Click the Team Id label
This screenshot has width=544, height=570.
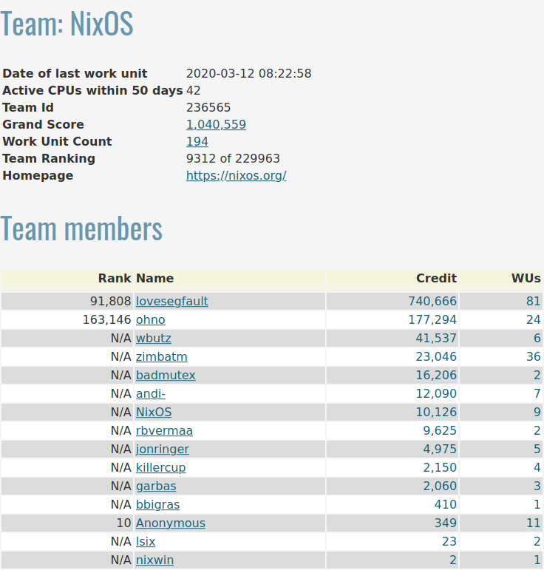(x=28, y=108)
